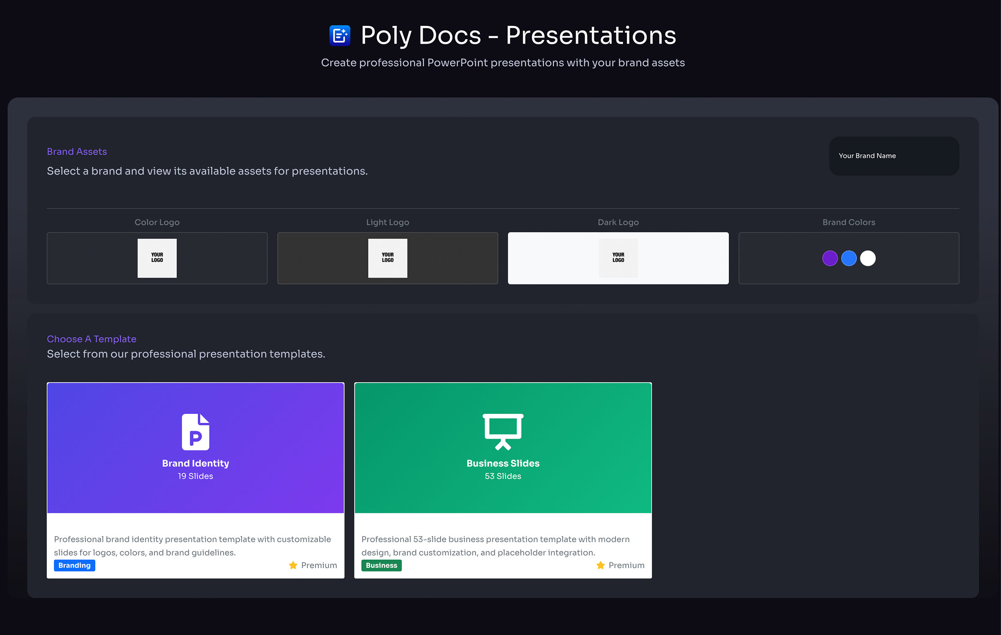The image size is (1001, 635).
Task: Click the Poly Docs app icon in the header
Action: pyautogui.click(x=340, y=36)
